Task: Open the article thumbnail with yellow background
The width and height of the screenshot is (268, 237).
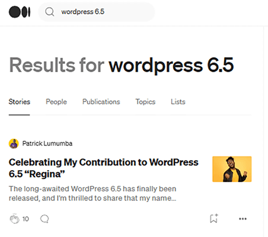Action: coord(232,169)
